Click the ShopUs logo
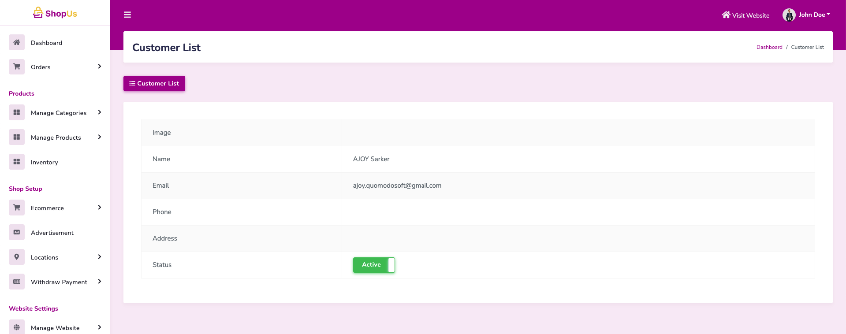The image size is (846, 334). [x=55, y=13]
